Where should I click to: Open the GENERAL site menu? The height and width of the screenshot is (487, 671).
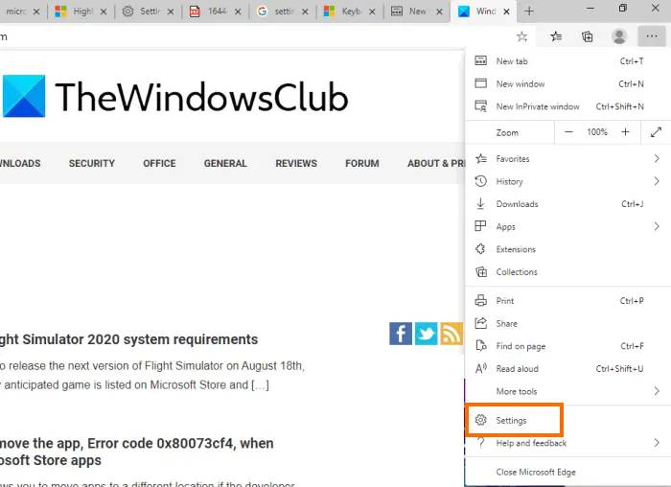click(225, 164)
